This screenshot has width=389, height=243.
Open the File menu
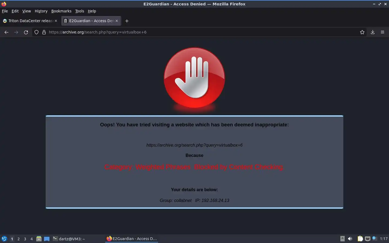(x=5, y=11)
